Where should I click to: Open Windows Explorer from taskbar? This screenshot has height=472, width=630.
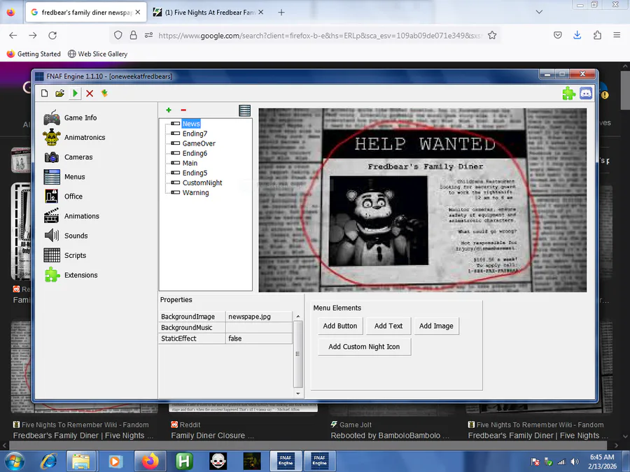click(x=80, y=462)
